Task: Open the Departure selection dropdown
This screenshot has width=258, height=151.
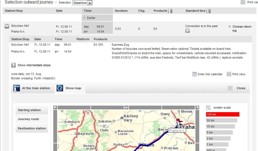Action: [x=82, y=3]
